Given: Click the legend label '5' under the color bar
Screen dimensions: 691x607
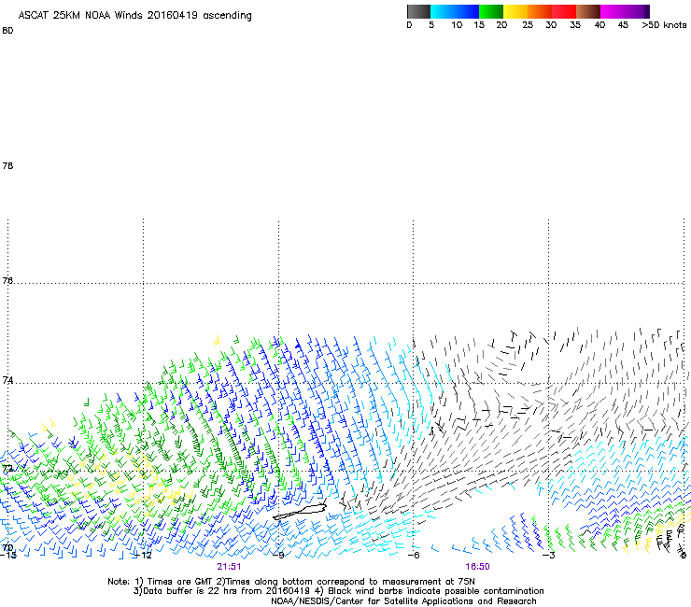Looking at the screenshot, I should pyautogui.click(x=431, y=25).
